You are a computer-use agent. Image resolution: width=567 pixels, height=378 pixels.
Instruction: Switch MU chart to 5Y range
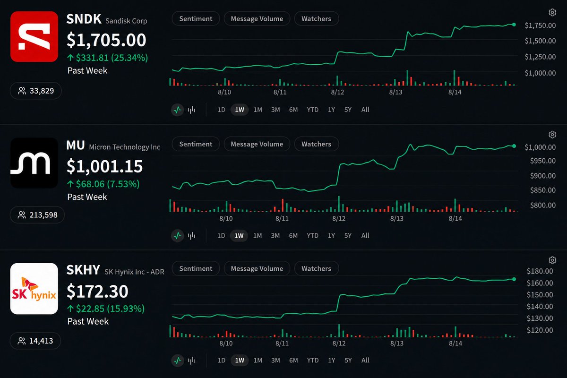pos(348,235)
